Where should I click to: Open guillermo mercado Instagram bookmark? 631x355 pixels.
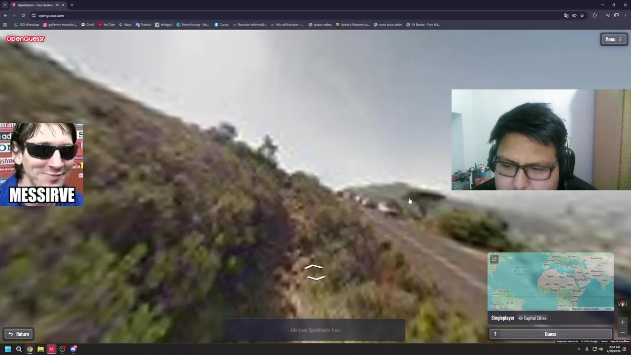60,25
